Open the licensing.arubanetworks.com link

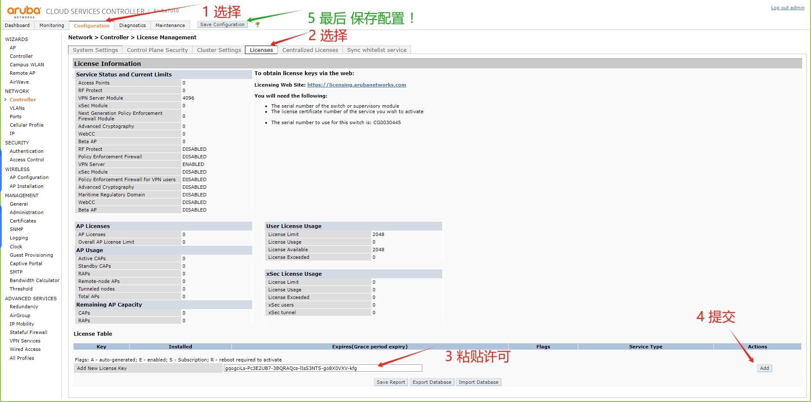click(x=357, y=85)
